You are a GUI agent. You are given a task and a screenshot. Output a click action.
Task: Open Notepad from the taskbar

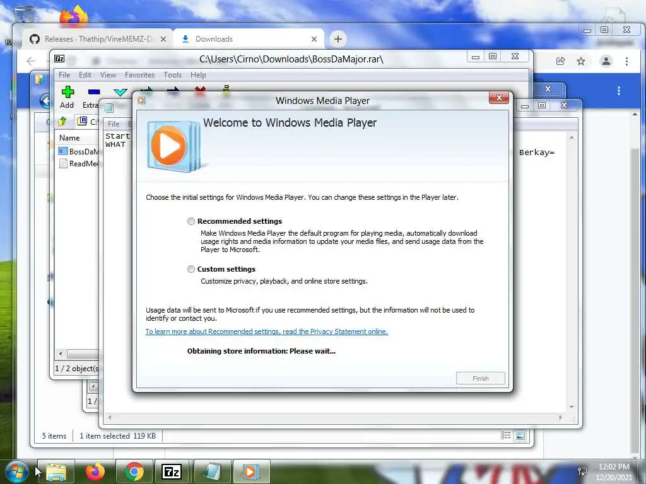(212, 471)
